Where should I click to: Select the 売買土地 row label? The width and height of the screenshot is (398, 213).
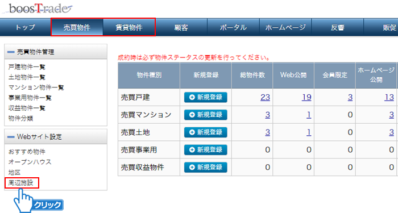[135, 132]
